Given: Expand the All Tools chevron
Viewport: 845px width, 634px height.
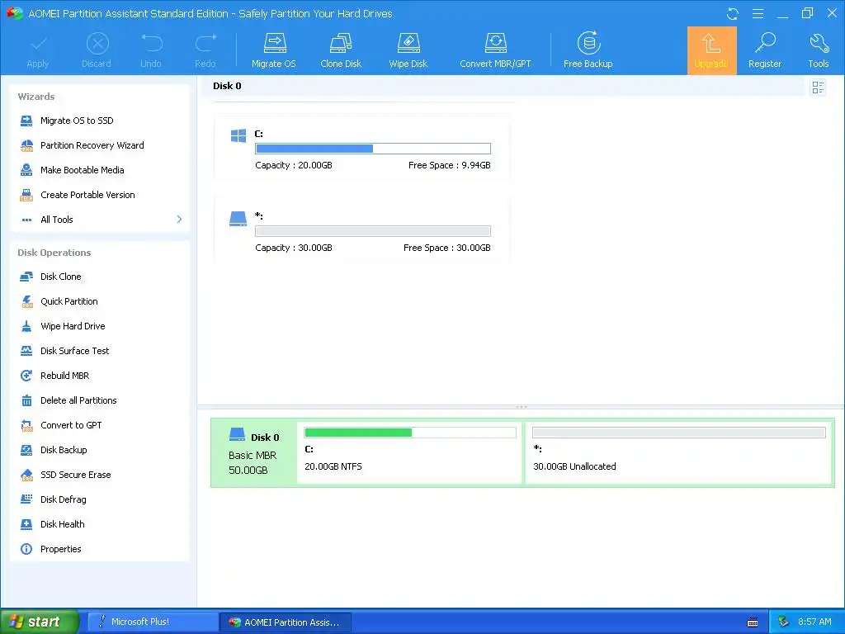Looking at the screenshot, I should tap(179, 220).
